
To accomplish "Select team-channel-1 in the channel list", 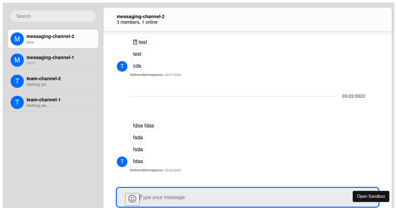I will [x=53, y=102].
